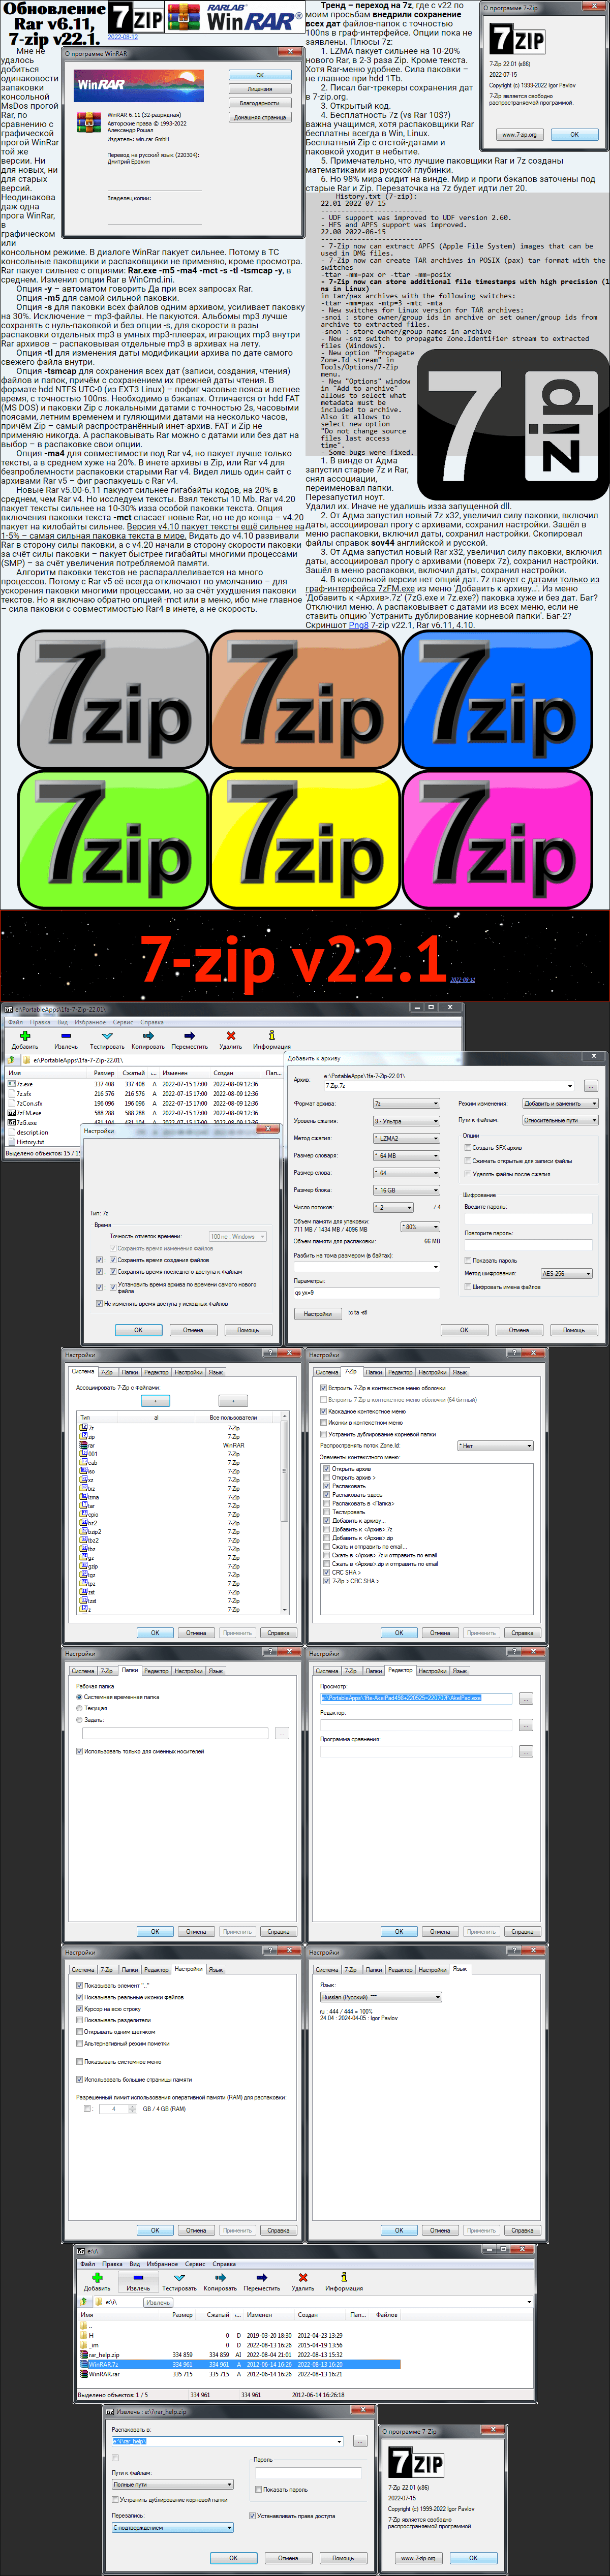
Task: Click Удалить icon in e:\A\ file manager
Action: click(x=303, y=2277)
